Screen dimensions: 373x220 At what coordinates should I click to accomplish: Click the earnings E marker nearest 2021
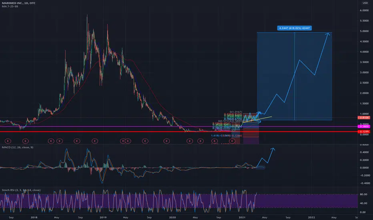(x=232, y=141)
